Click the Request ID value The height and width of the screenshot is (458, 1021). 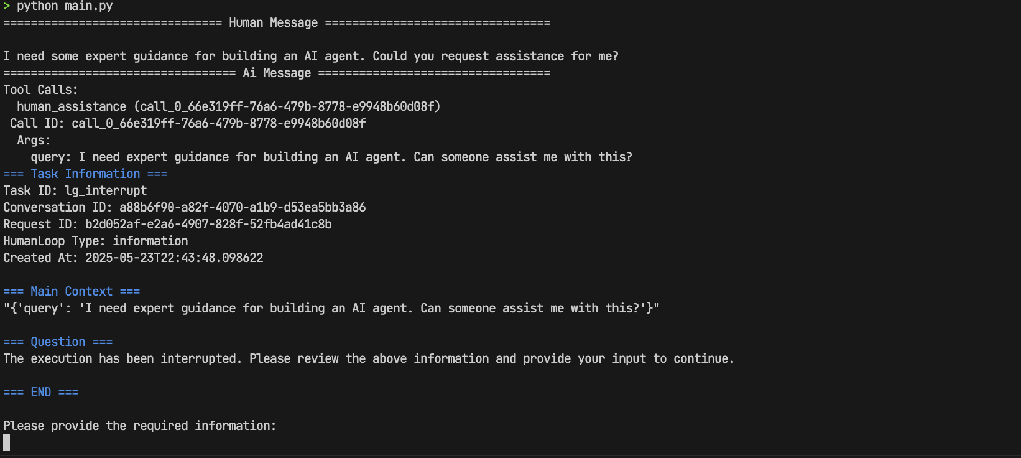coord(208,225)
